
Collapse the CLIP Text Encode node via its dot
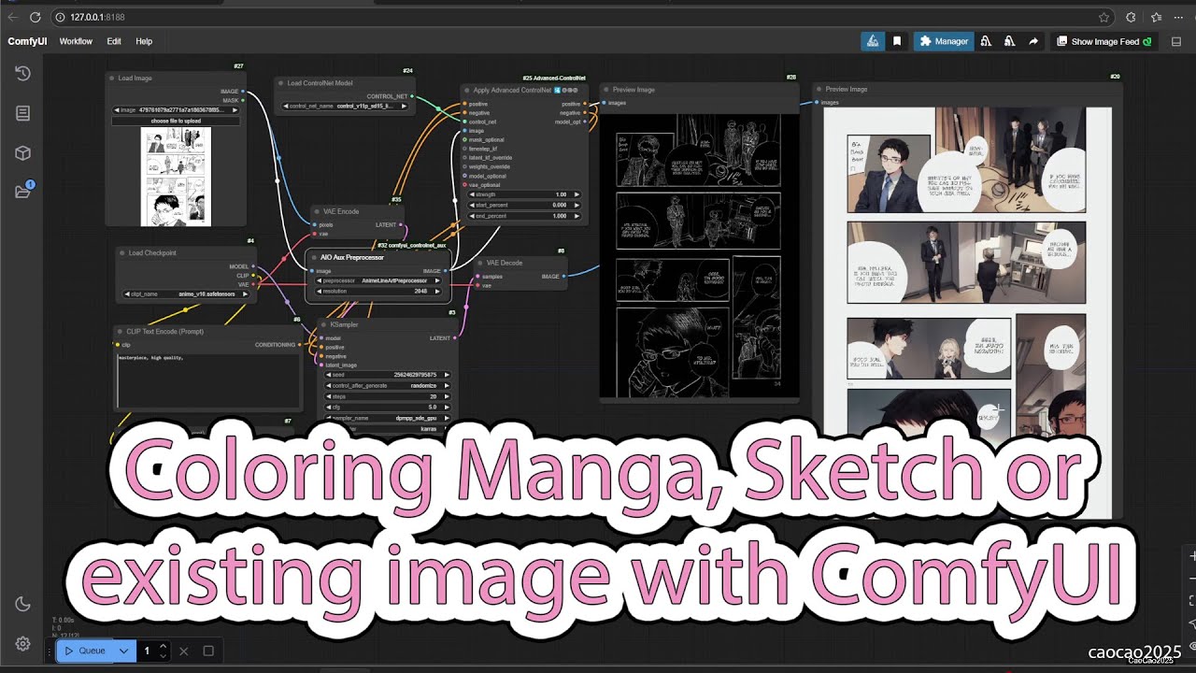[x=121, y=331]
